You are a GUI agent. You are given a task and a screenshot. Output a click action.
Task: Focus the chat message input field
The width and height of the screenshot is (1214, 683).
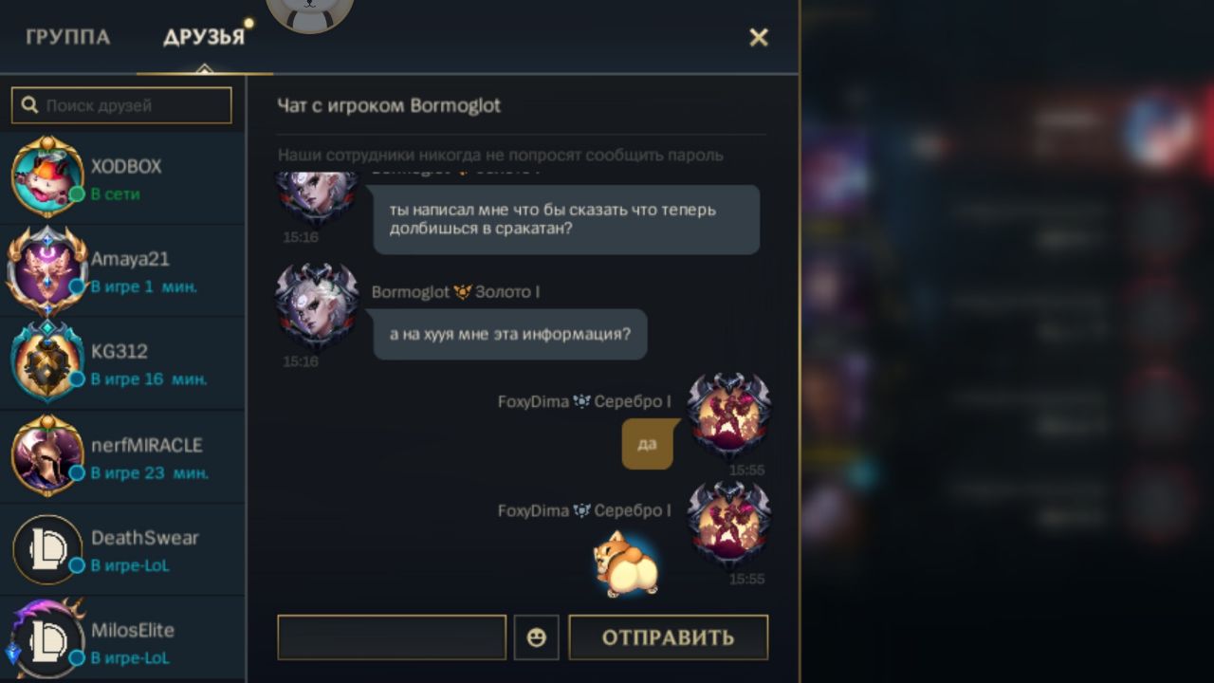(392, 637)
